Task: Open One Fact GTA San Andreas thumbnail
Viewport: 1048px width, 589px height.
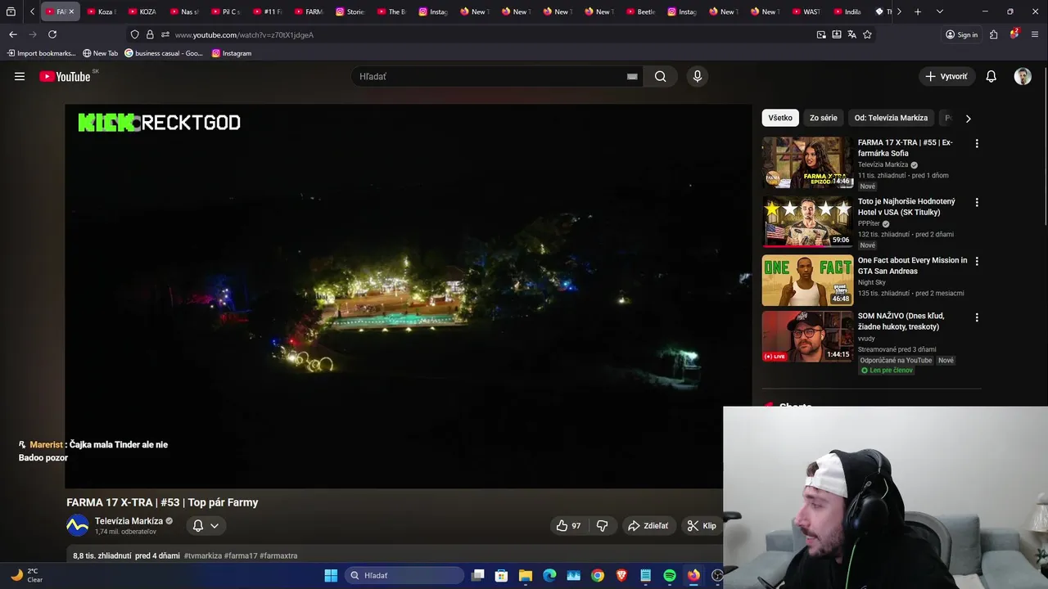Action: point(807,281)
